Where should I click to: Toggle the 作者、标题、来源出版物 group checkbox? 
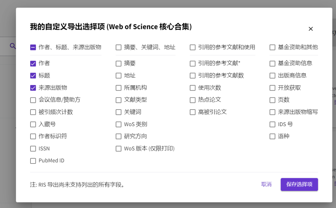click(x=33, y=47)
